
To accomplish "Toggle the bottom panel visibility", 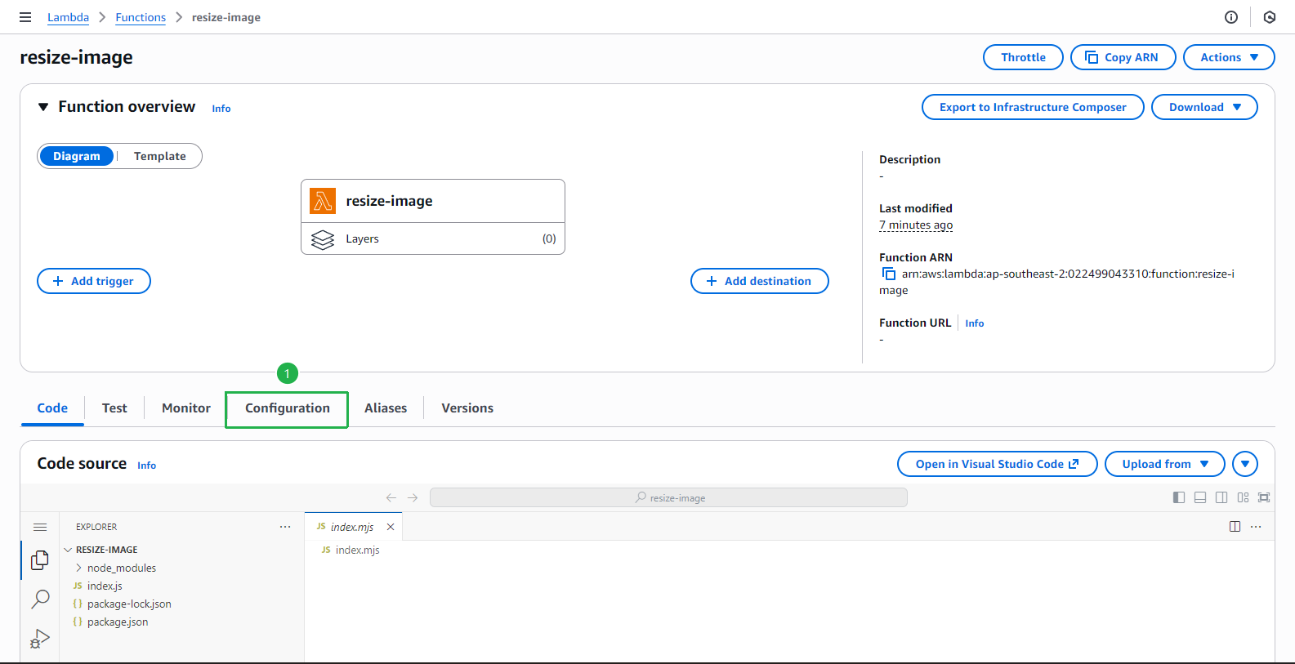I will coord(1200,497).
